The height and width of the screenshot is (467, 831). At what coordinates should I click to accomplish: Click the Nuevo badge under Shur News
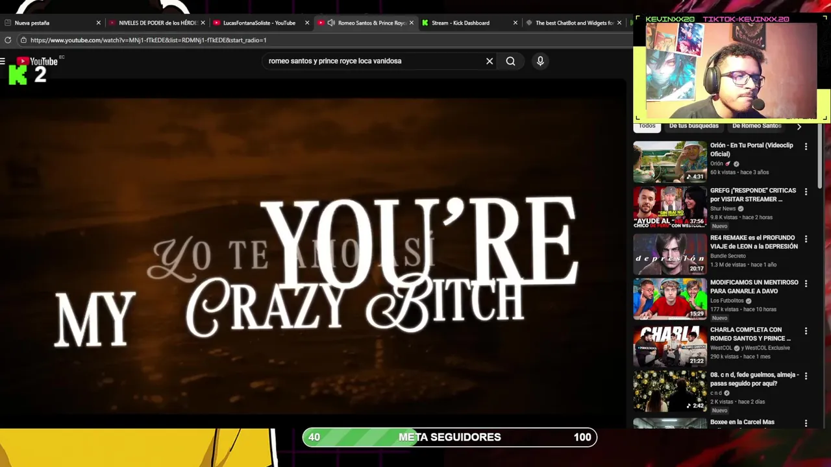coord(719,226)
